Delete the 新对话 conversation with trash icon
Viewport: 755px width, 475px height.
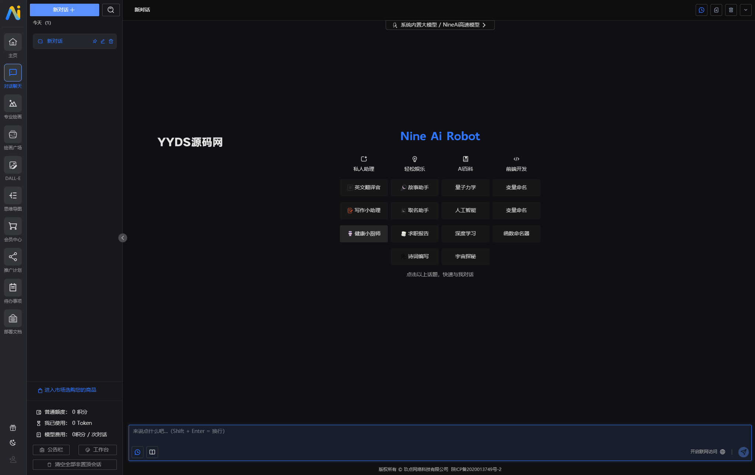[111, 41]
